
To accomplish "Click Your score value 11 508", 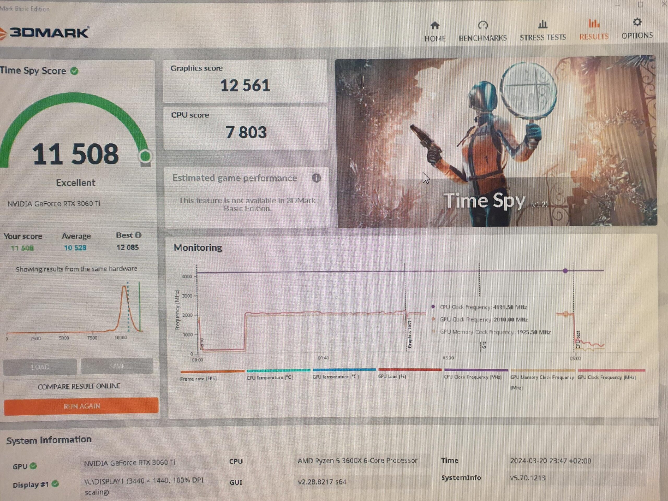I will coord(22,248).
